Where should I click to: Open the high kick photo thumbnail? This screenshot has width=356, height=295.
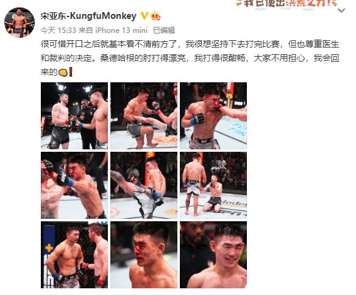coord(144,185)
